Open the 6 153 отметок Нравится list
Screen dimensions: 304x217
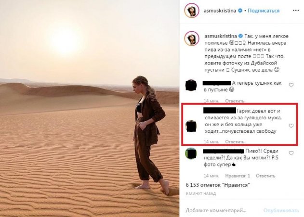pyautogui.click(x=218, y=185)
